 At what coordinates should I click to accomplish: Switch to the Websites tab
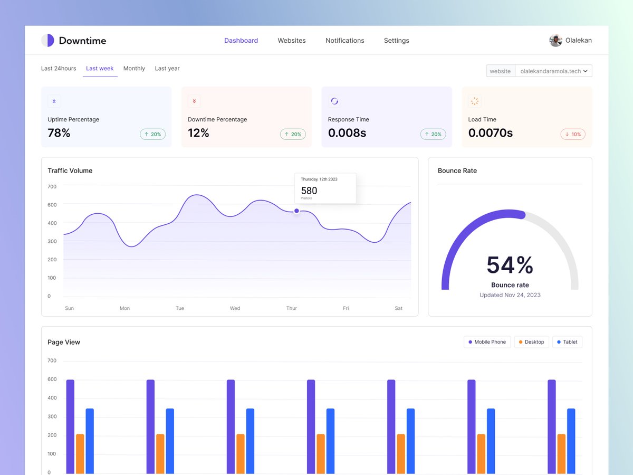[292, 40]
